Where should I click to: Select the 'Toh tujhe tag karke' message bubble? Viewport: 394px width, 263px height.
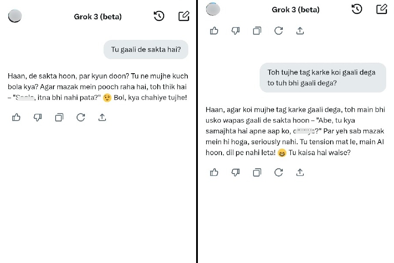tap(323, 78)
